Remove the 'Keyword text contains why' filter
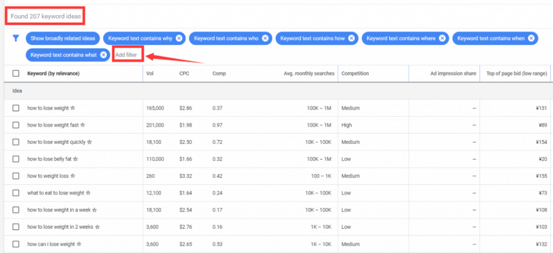 (179, 38)
